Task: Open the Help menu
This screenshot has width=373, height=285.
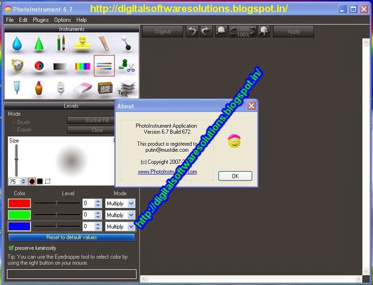Action: (81, 20)
